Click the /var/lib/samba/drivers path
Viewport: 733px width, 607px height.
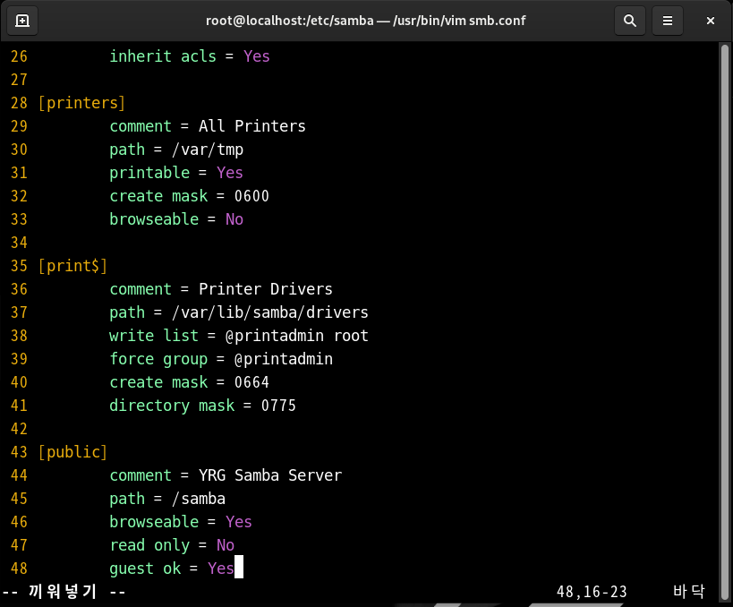tap(270, 312)
